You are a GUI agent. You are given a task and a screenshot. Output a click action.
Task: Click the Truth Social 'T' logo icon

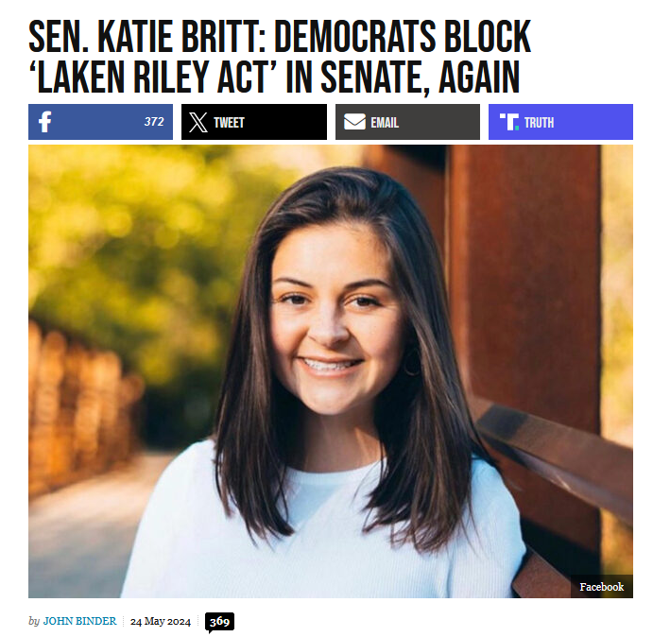point(509,122)
